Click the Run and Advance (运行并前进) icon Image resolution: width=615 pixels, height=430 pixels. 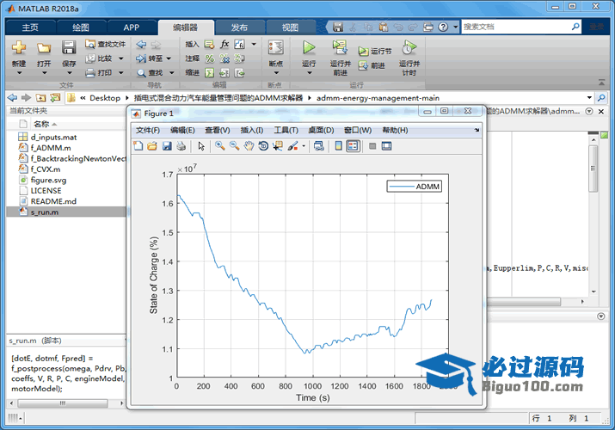(x=340, y=48)
